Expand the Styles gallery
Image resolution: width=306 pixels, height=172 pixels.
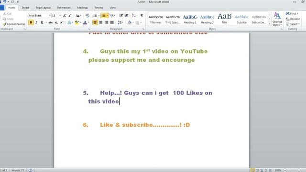pyautogui.click(x=270, y=24)
